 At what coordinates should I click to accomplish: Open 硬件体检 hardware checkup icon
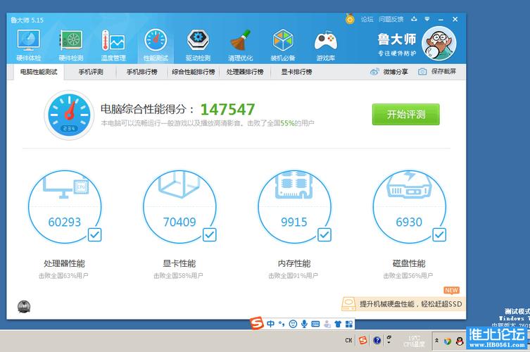point(29,45)
